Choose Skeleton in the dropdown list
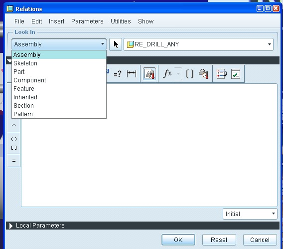 pos(59,63)
